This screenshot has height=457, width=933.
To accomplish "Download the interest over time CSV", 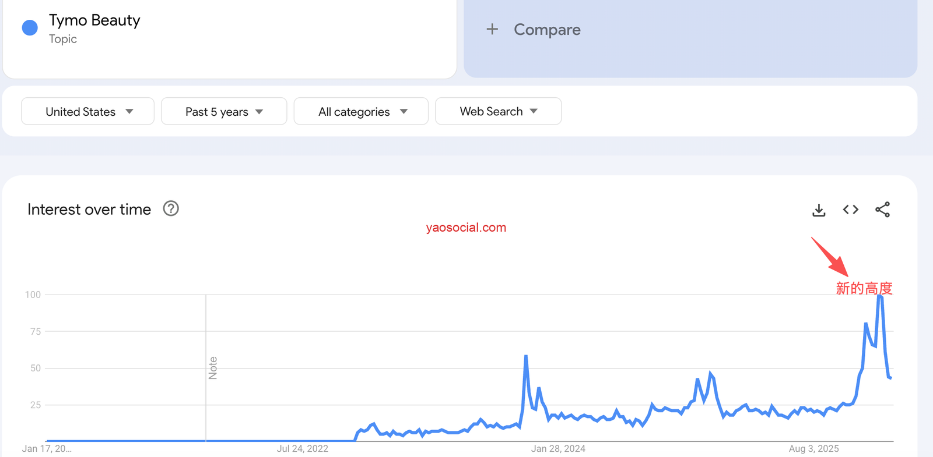I will pyautogui.click(x=819, y=210).
